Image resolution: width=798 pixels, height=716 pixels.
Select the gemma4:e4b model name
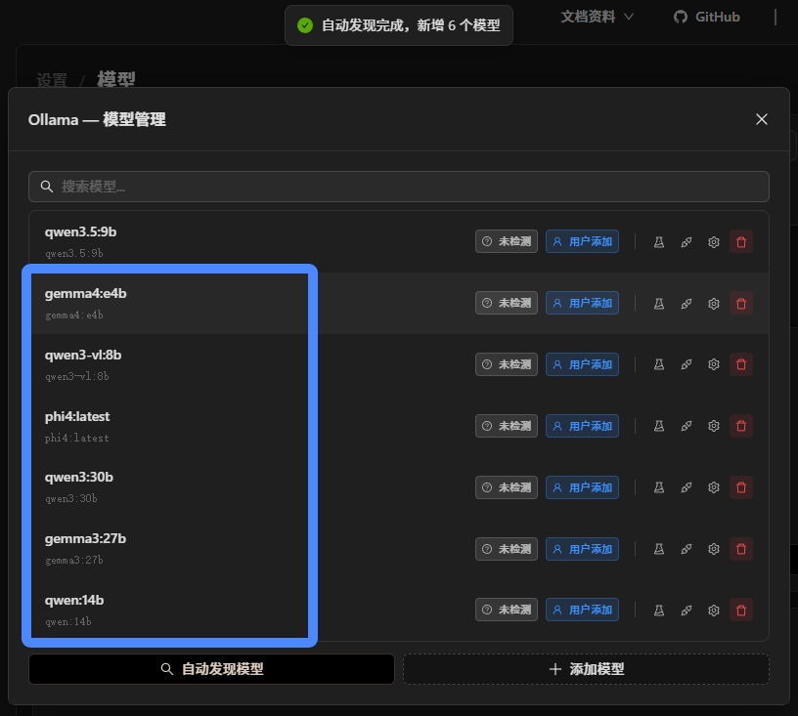pyautogui.click(x=85, y=294)
